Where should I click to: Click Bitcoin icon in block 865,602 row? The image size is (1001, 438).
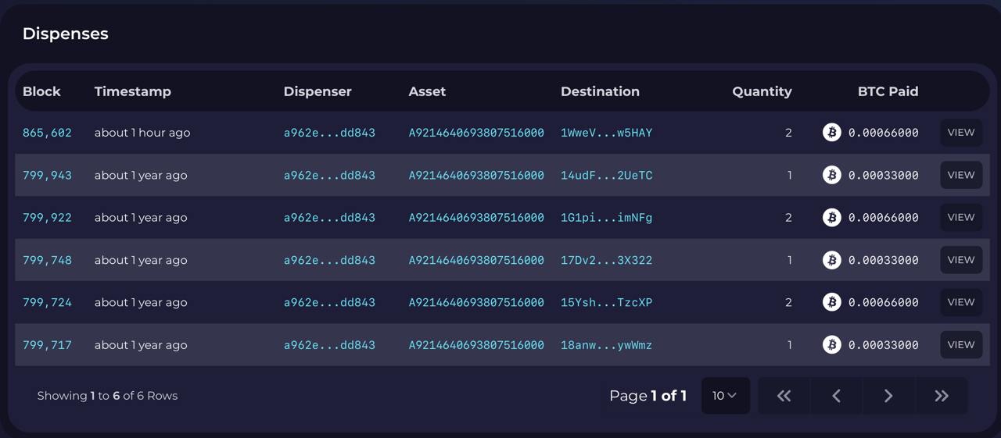[x=832, y=133]
